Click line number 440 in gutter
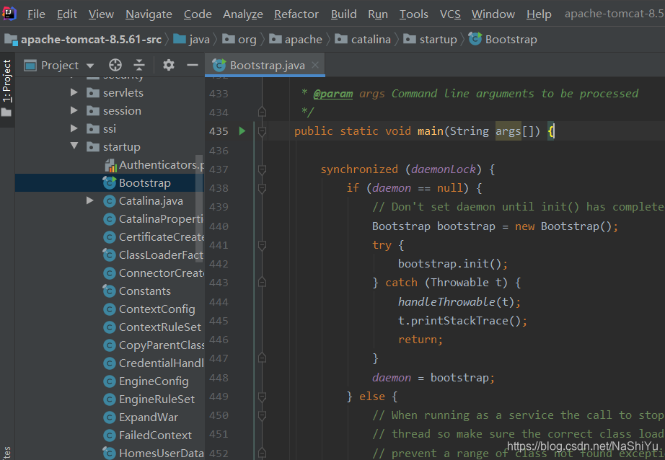Viewport: 665px width, 460px height. coord(219,226)
